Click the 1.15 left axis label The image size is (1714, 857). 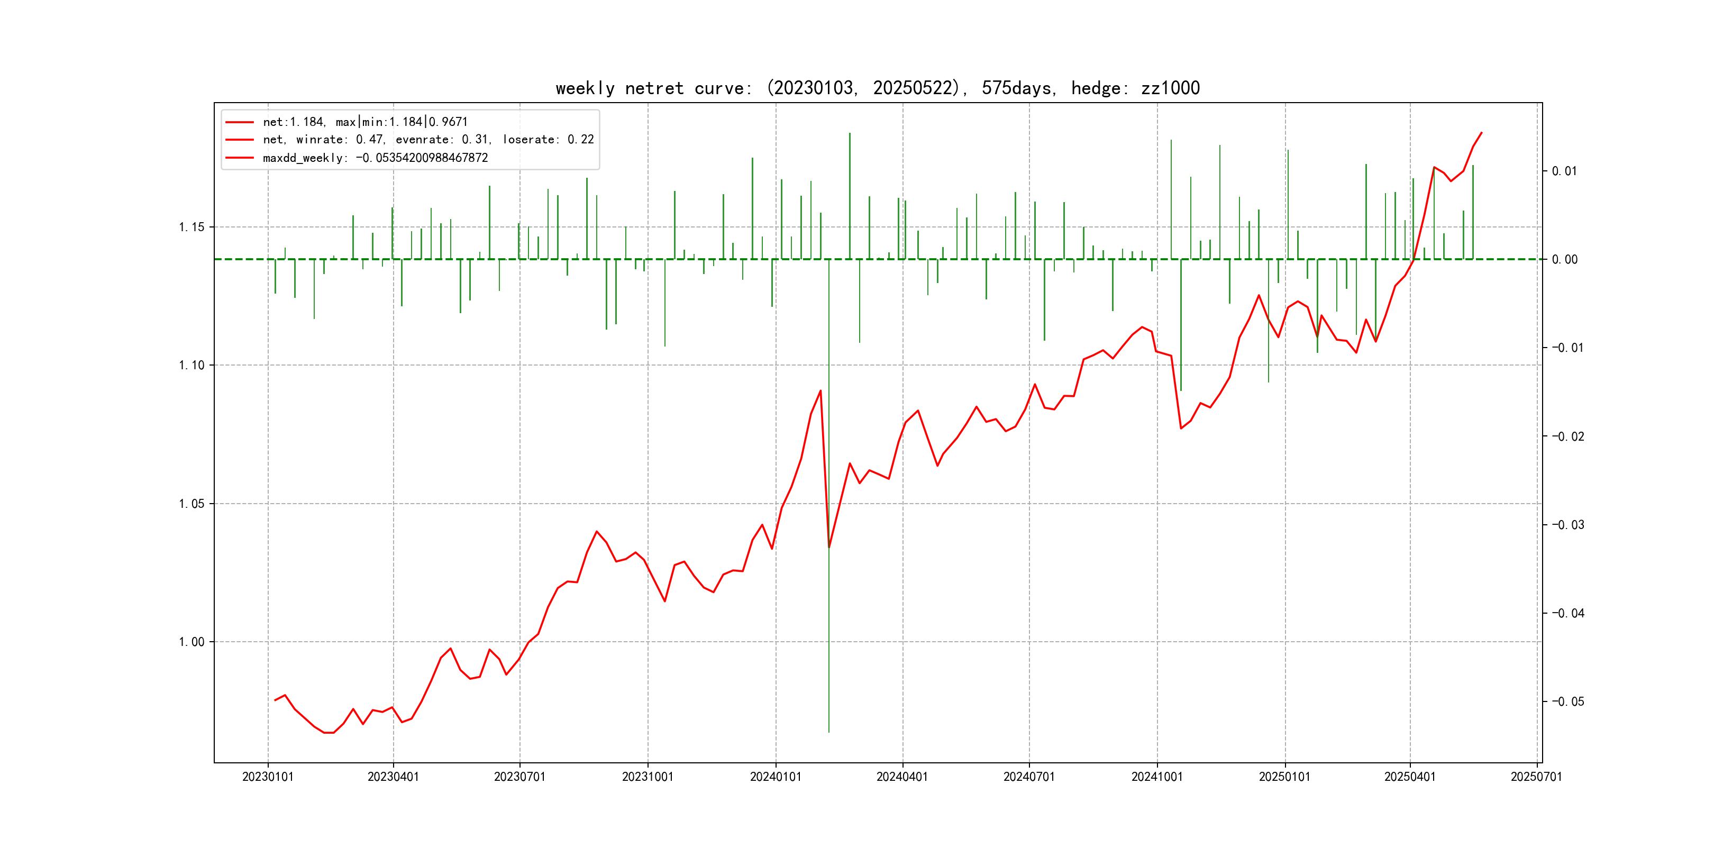tap(192, 227)
